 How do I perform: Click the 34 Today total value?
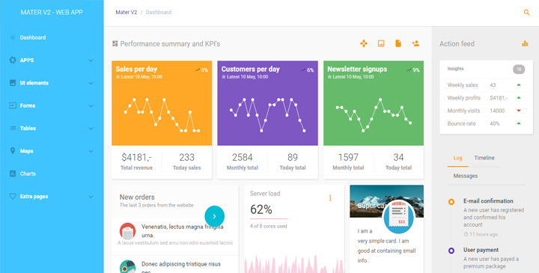pyautogui.click(x=398, y=157)
